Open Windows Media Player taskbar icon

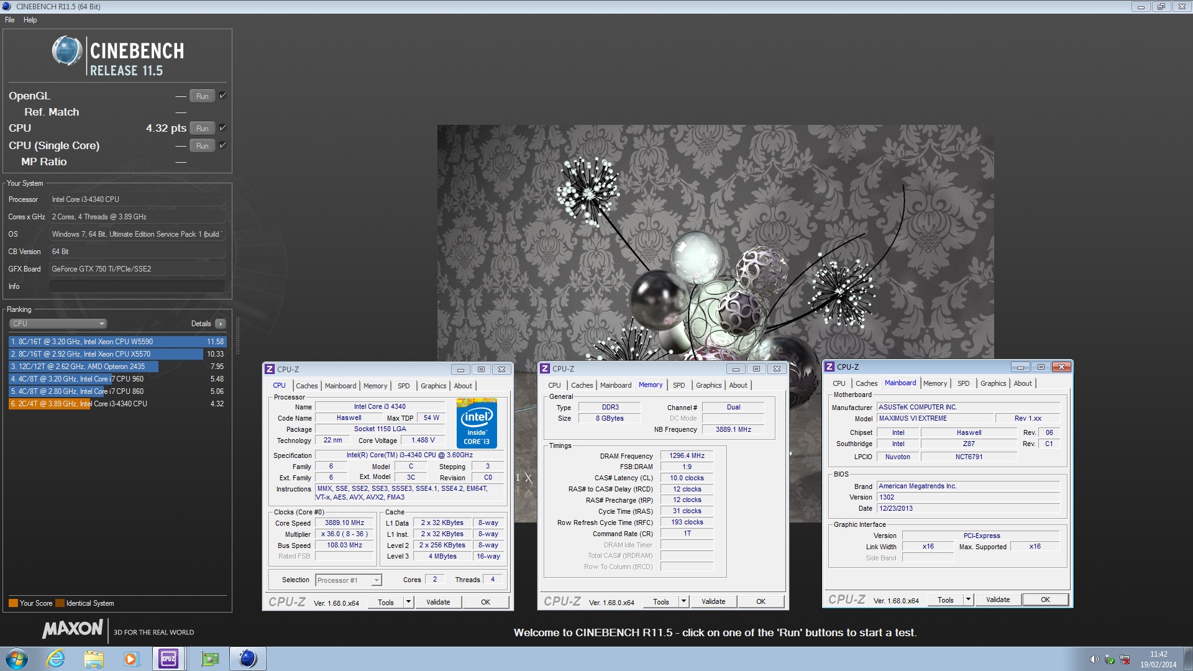[x=130, y=659]
